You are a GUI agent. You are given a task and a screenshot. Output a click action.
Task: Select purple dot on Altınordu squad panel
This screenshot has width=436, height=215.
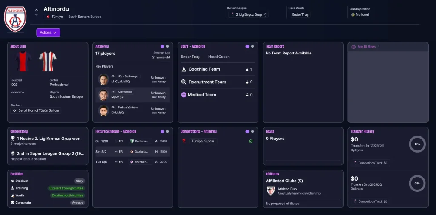[162, 46]
